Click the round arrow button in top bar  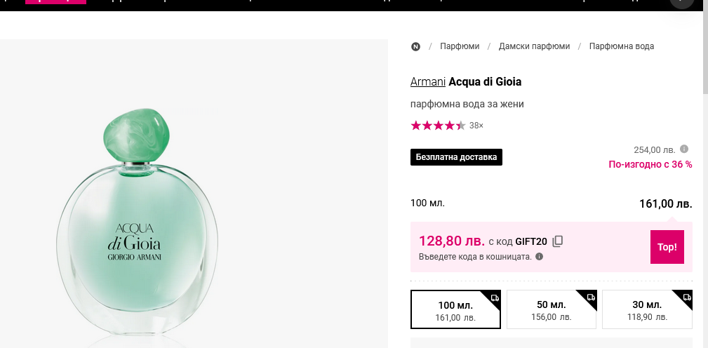[x=681, y=2]
